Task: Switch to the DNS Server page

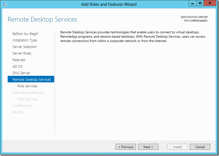Action: click(21, 73)
